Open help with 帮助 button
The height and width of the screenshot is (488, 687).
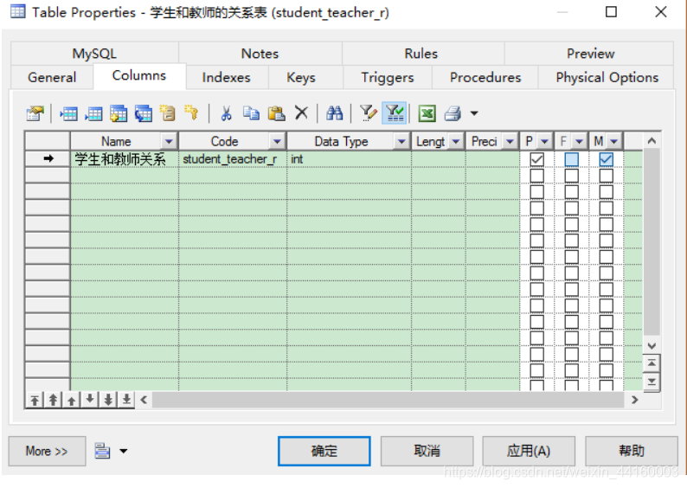point(632,451)
